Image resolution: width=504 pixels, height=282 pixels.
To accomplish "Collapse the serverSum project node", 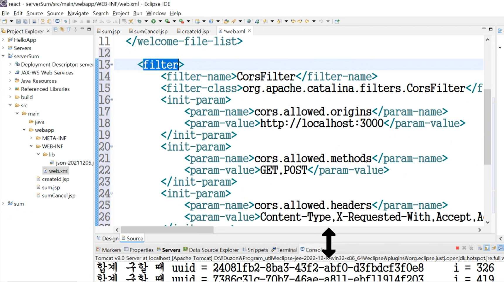I will tap(3, 56).
